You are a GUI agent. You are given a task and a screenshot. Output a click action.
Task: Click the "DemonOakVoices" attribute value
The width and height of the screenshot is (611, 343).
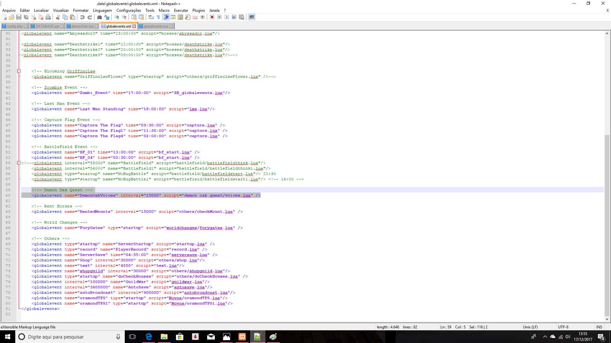[98, 195]
